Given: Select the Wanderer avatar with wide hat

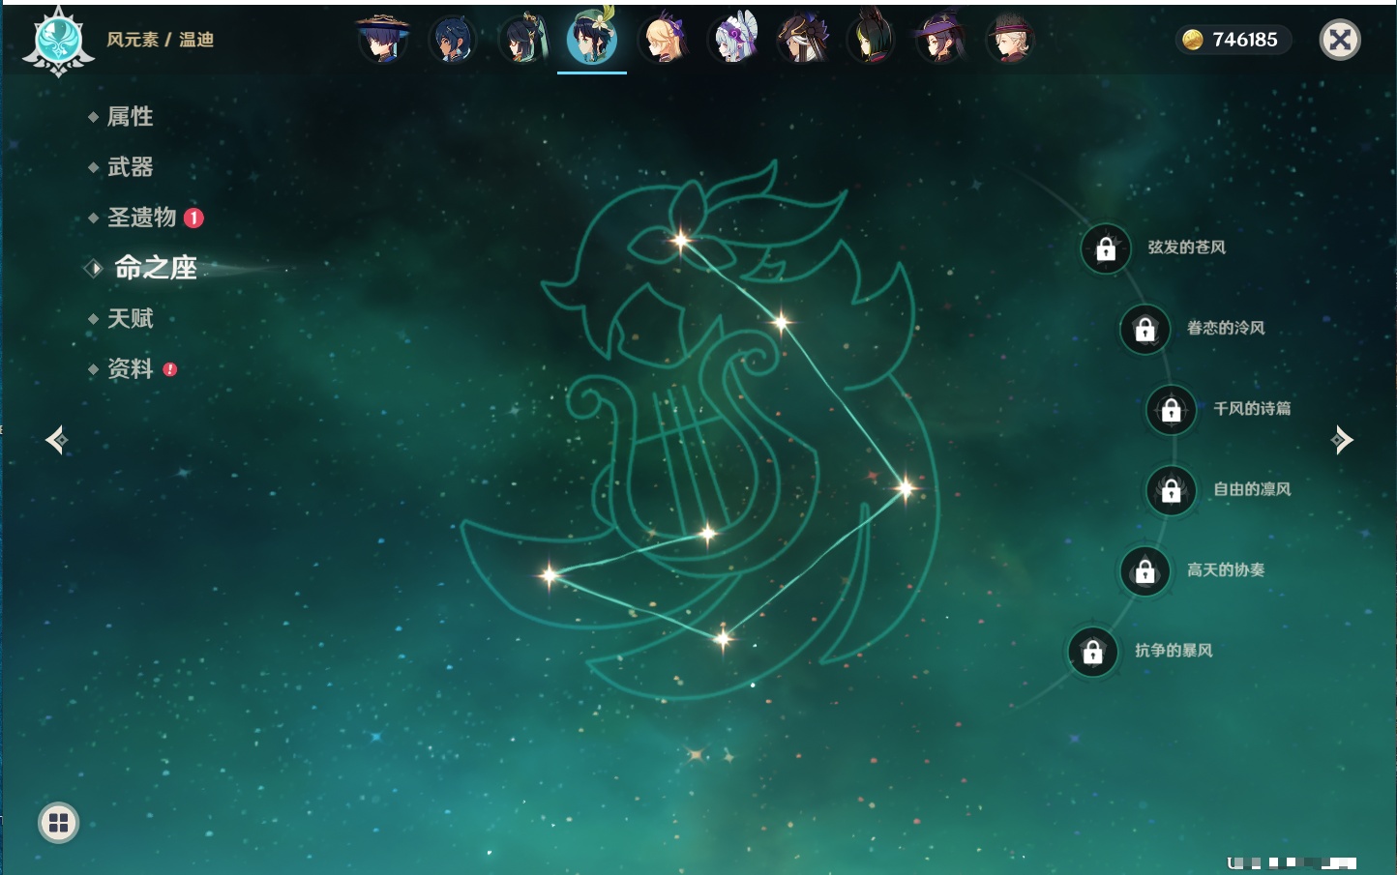Looking at the screenshot, I should click(x=383, y=39).
